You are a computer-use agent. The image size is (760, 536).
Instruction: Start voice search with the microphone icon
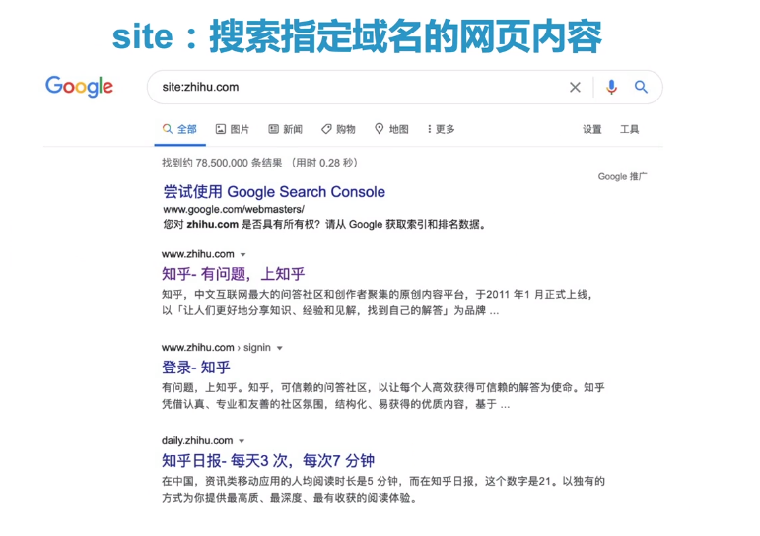pyautogui.click(x=611, y=88)
